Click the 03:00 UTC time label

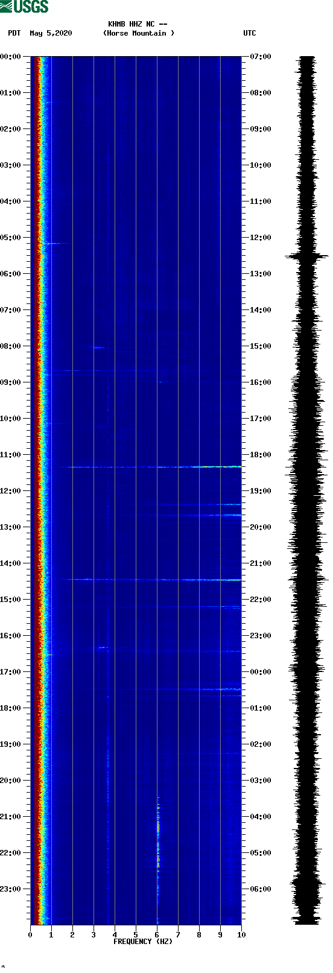(x=261, y=781)
